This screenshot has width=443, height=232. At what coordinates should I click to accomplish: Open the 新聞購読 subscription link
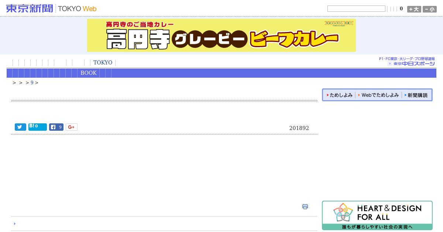[x=416, y=95]
